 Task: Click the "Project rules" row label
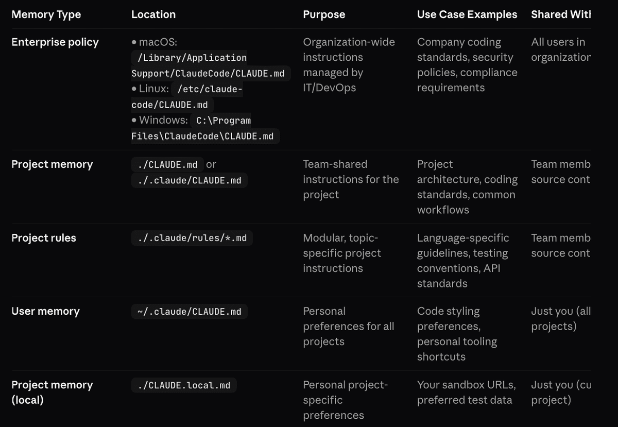pos(44,238)
